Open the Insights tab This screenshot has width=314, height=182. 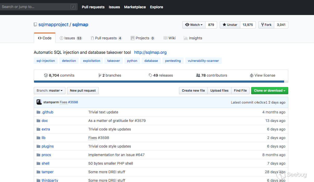click(x=193, y=38)
